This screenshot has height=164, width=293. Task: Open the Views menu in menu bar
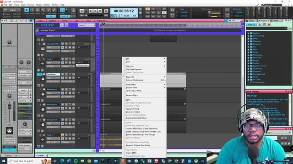tap(16, 5)
